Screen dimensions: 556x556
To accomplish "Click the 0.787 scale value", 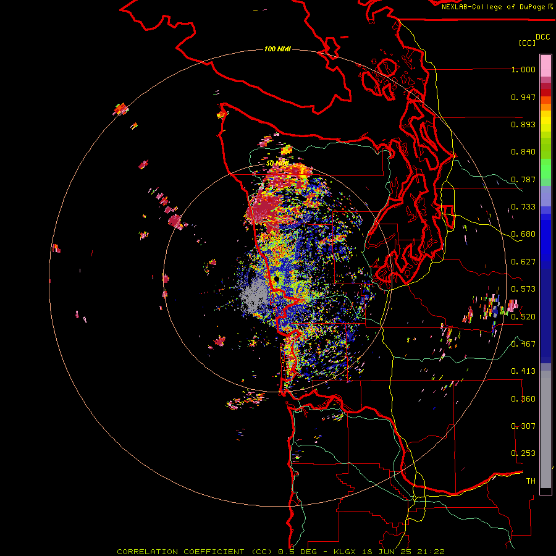I will [523, 179].
